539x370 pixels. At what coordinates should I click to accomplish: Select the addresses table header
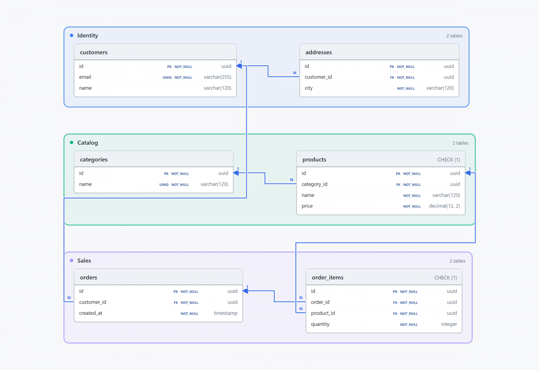(x=379, y=52)
